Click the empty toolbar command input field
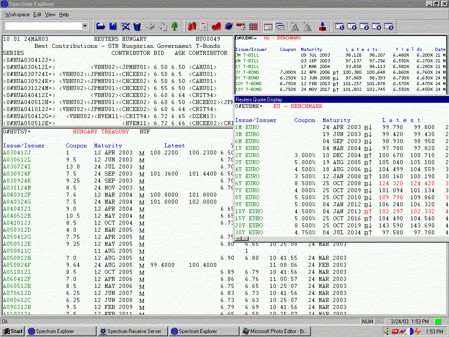 pos(43,26)
